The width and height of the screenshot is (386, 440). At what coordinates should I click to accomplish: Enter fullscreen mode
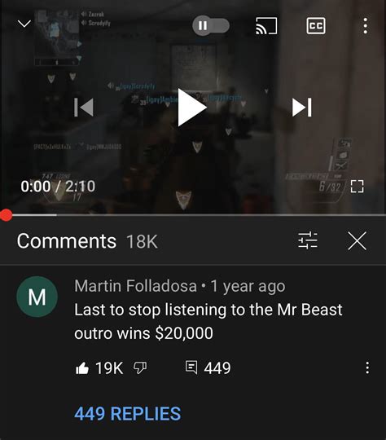point(357,187)
